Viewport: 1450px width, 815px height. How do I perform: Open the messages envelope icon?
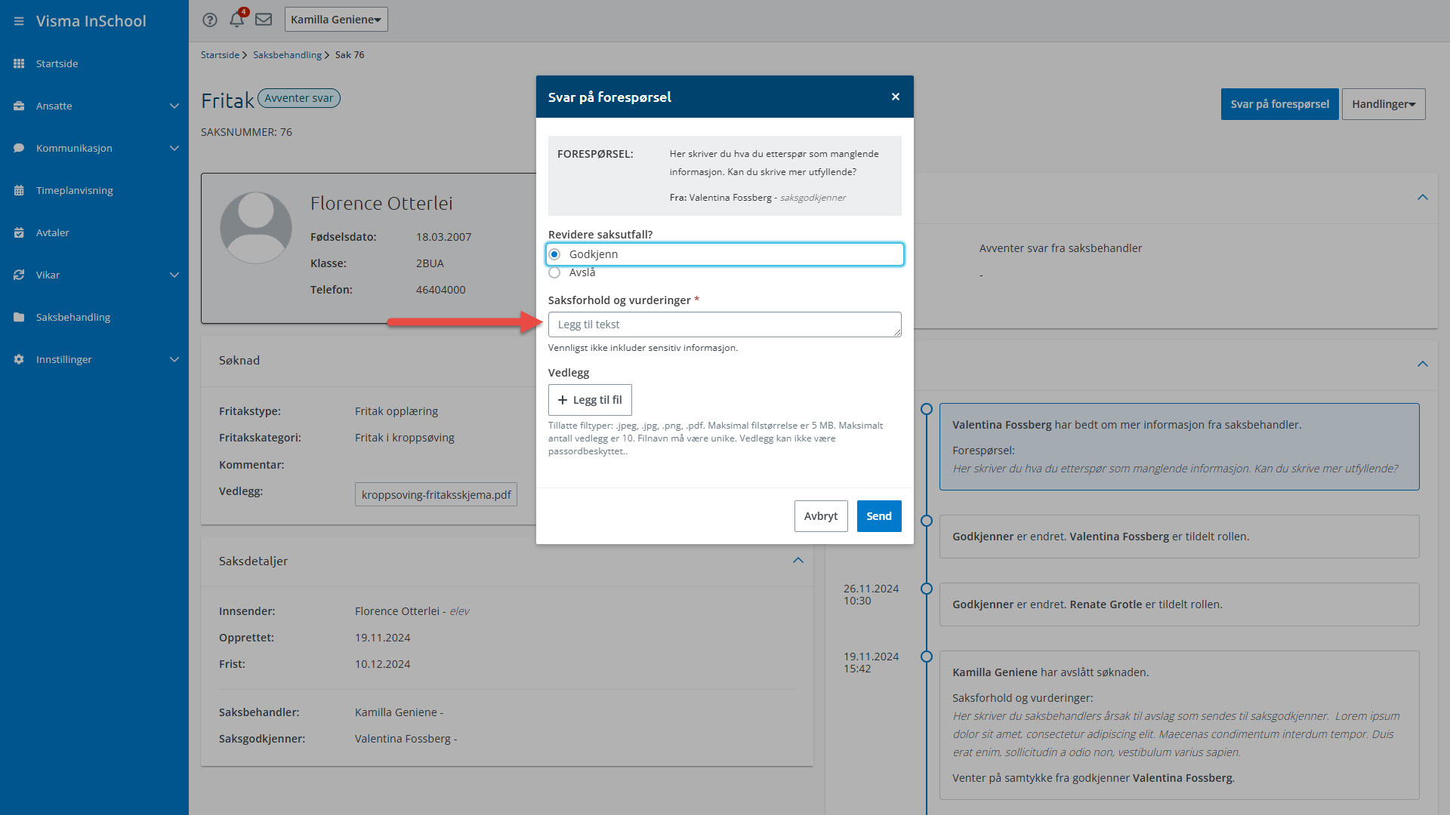click(x=264, y=20)
